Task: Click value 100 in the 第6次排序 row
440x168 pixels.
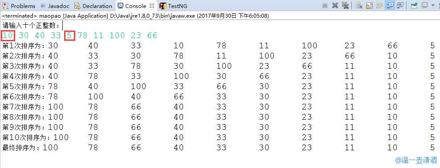Action: click(x=96, y=97)
